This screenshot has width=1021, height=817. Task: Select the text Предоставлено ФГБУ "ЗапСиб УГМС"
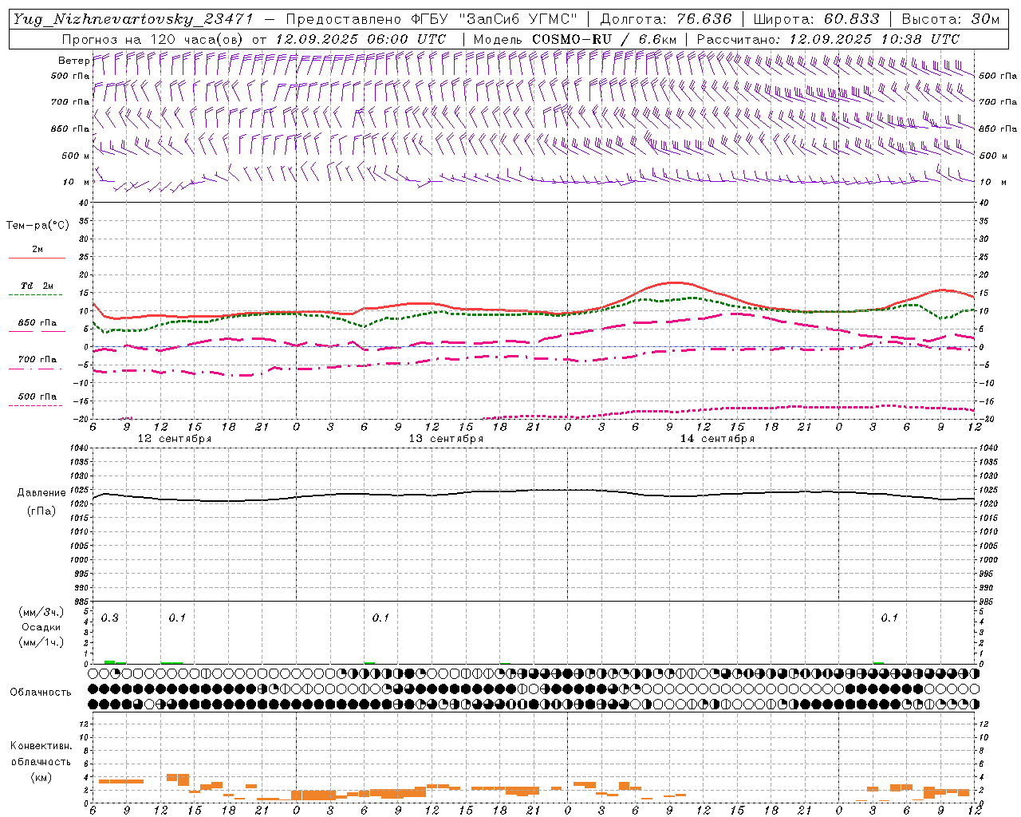pyautogui.click(x=431, y=19)
